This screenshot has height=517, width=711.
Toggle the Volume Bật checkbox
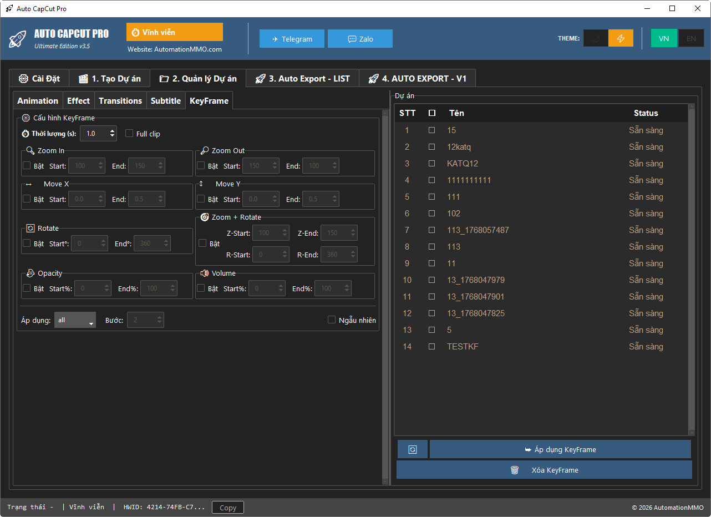coord(201,288)
